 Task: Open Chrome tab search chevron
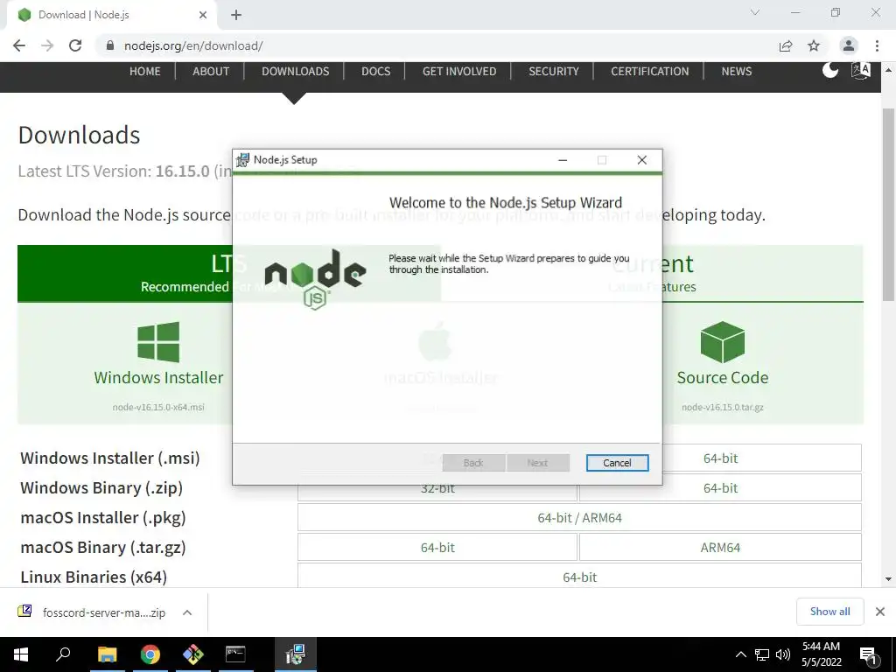[755, 12]
